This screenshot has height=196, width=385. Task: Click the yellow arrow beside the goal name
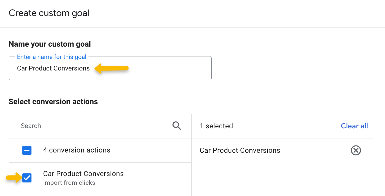(112, 69)
